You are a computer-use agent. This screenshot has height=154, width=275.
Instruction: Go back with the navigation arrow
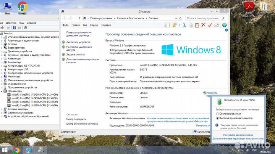(x=65, y=18)
